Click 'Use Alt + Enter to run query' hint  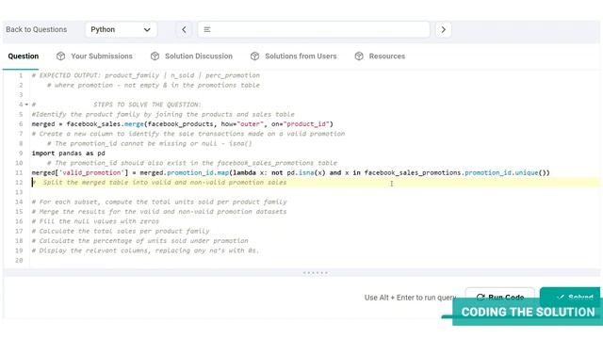tap(411, 298)
